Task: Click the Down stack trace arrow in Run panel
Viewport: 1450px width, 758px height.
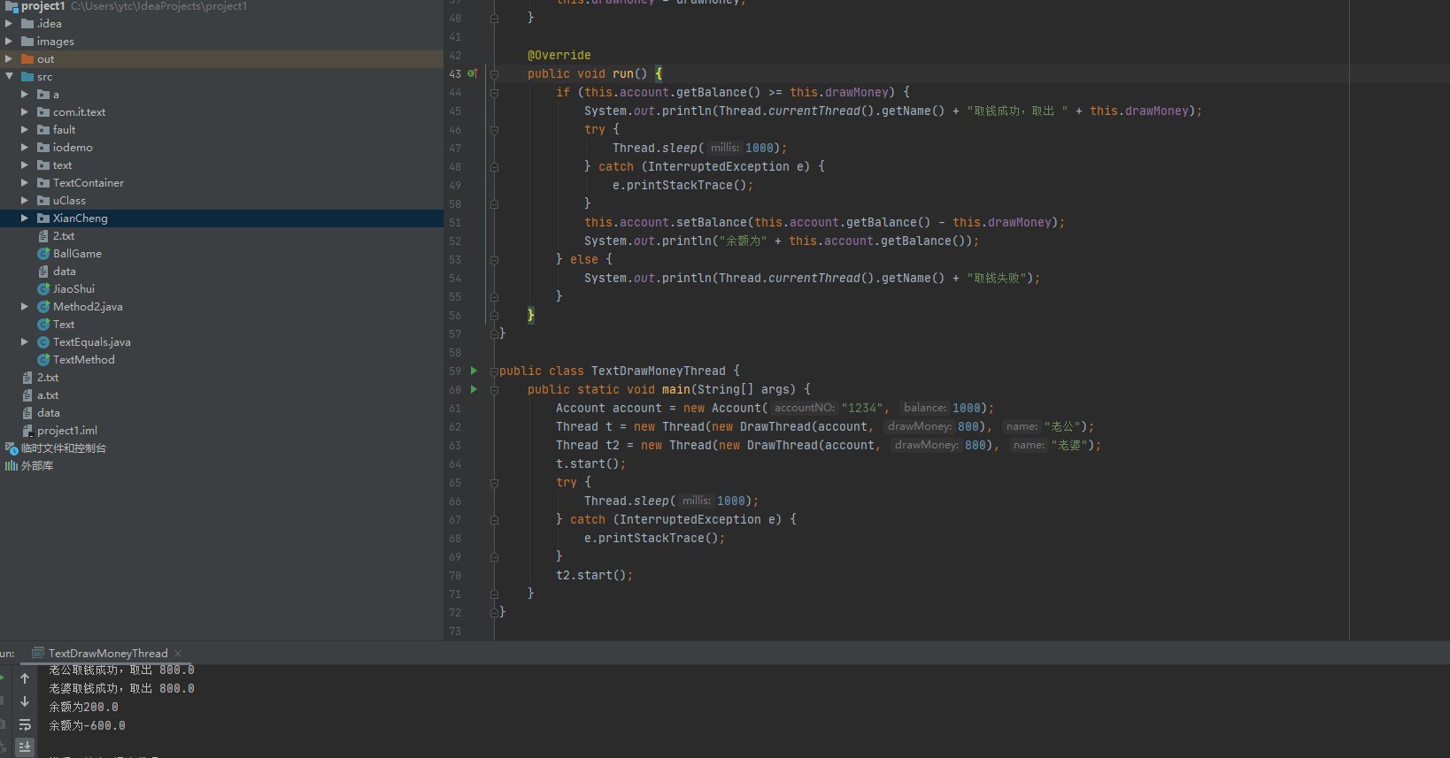Action: [25, 701]
